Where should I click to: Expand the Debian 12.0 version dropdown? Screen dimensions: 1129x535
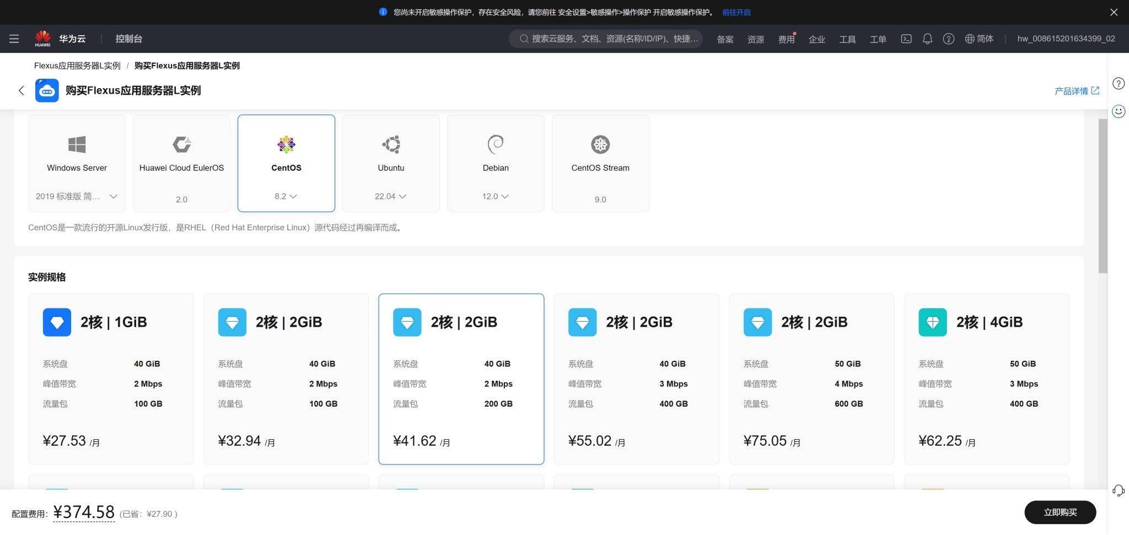click(495, 196)
